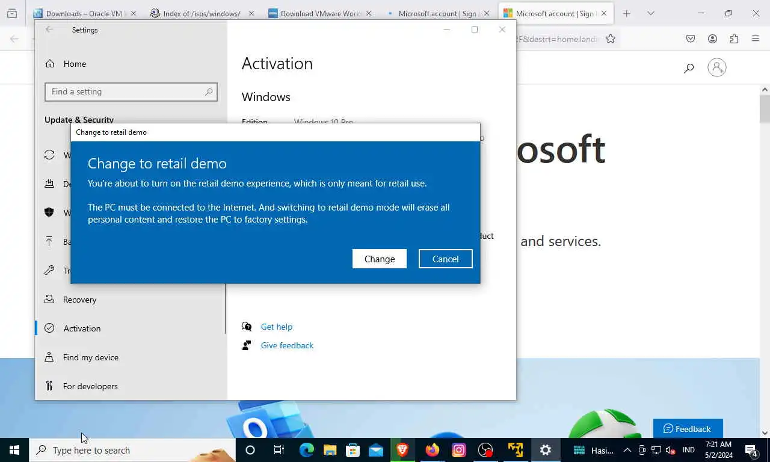Open OBS Studio from taskbar
770x462 pixels.
point(486,450)
